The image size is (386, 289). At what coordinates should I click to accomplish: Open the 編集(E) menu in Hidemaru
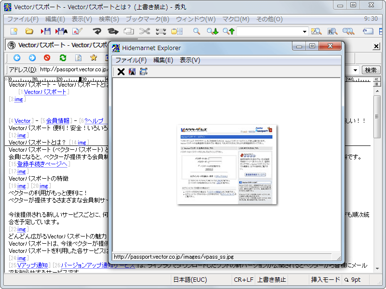[55, 19]
